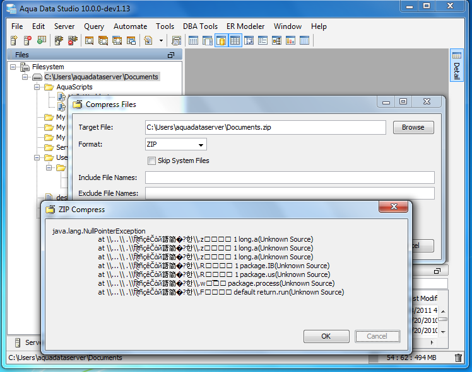Click the trash icon in status bar

459,358
